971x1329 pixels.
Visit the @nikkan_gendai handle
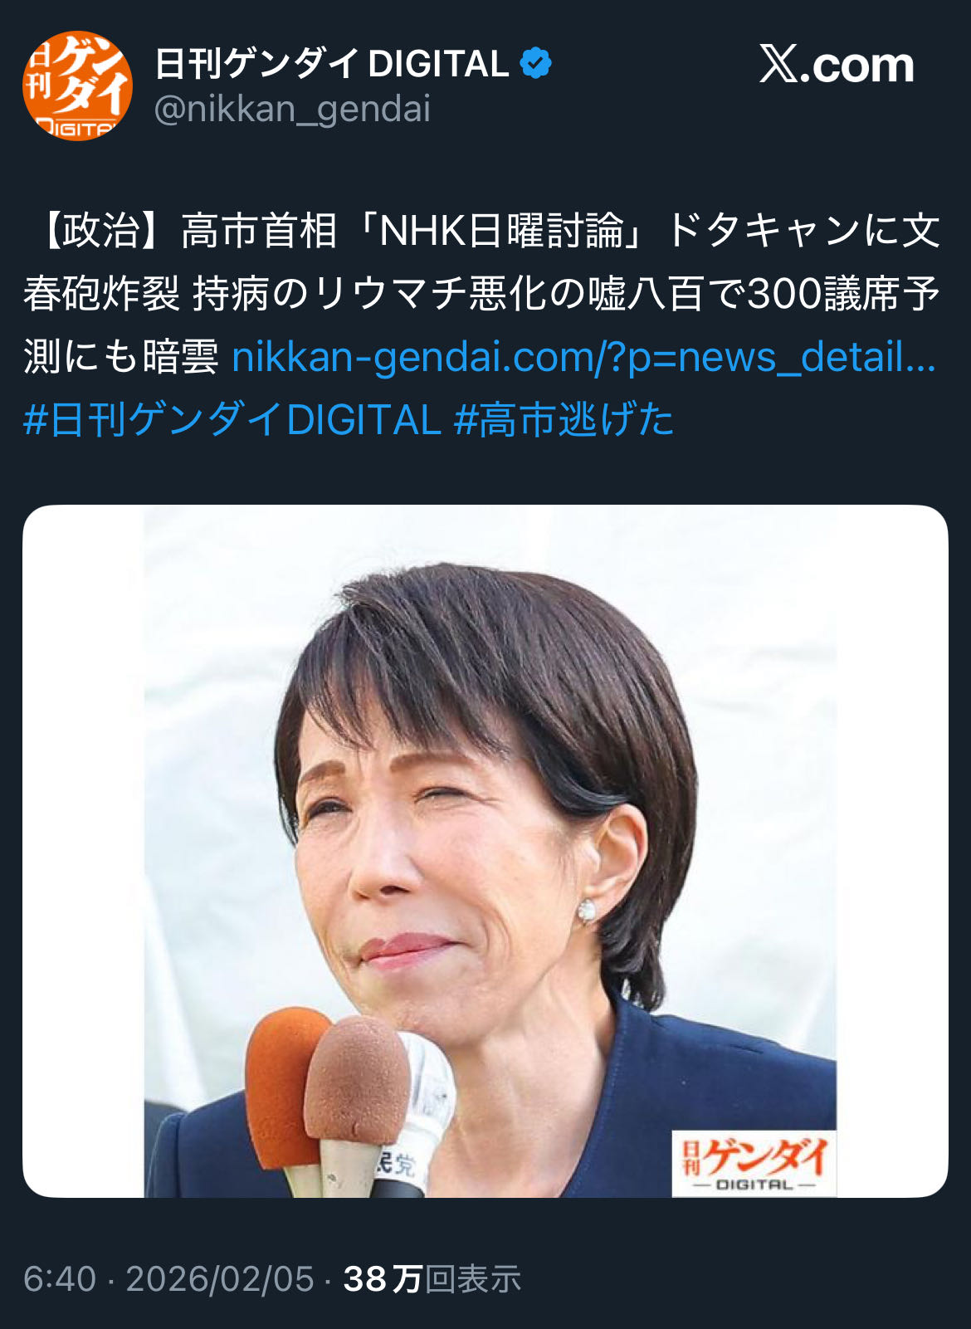[x=292, y=109]
